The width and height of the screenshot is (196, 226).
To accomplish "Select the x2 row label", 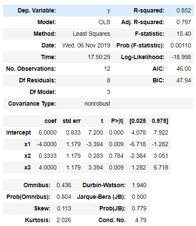I will tap(28, 156).
